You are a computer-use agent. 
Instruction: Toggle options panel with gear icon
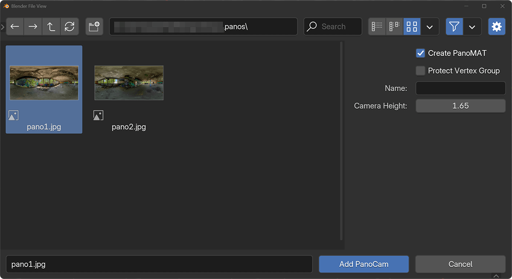pos(497,27)
